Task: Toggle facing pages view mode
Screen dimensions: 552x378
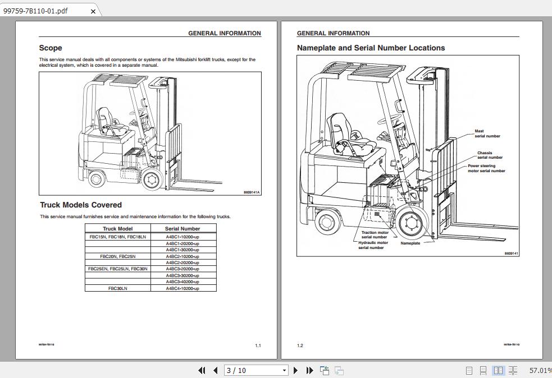Action: point(499,371)
